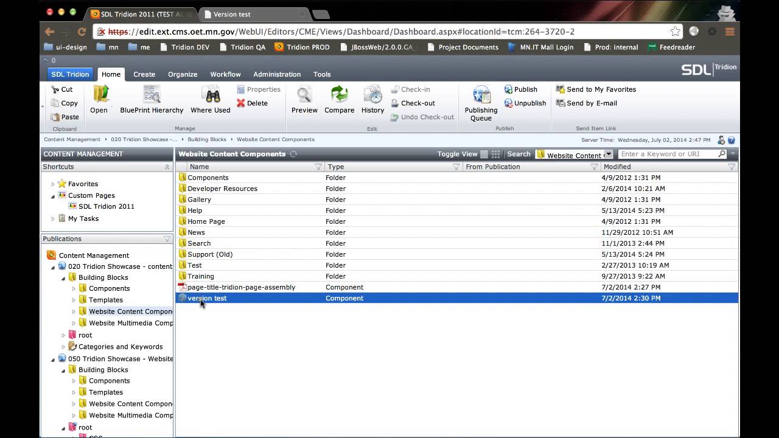Collapse the Custom Pages node
Image resolution: width=779 pixels, height=438 pixels.
coord(53,196)
